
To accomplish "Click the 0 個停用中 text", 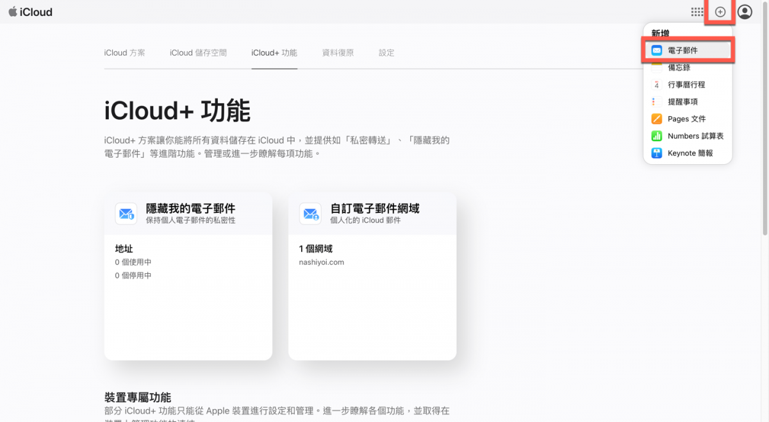I will pyautogui.click(x=133, y=276).
